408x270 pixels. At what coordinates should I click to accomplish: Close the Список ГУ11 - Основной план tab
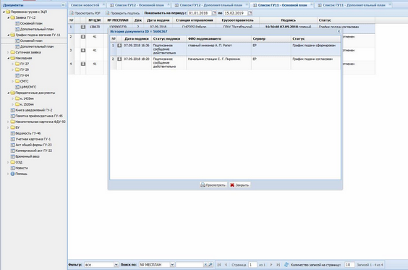click(312, 4)
